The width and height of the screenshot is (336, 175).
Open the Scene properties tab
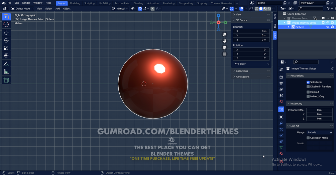pyautogui.click(x=281, y=96)
